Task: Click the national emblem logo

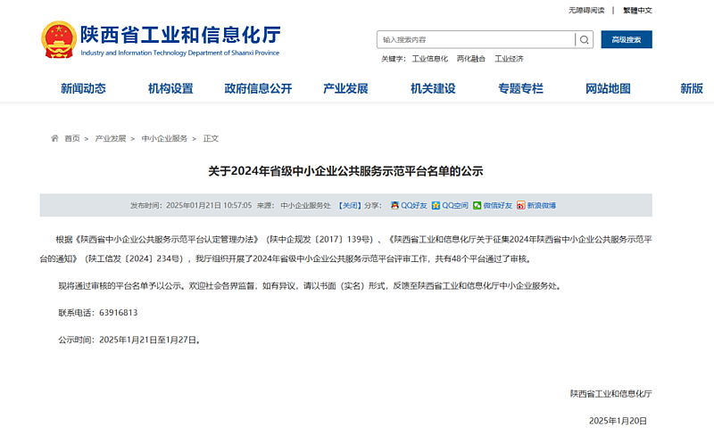Action: pos(59,39)
